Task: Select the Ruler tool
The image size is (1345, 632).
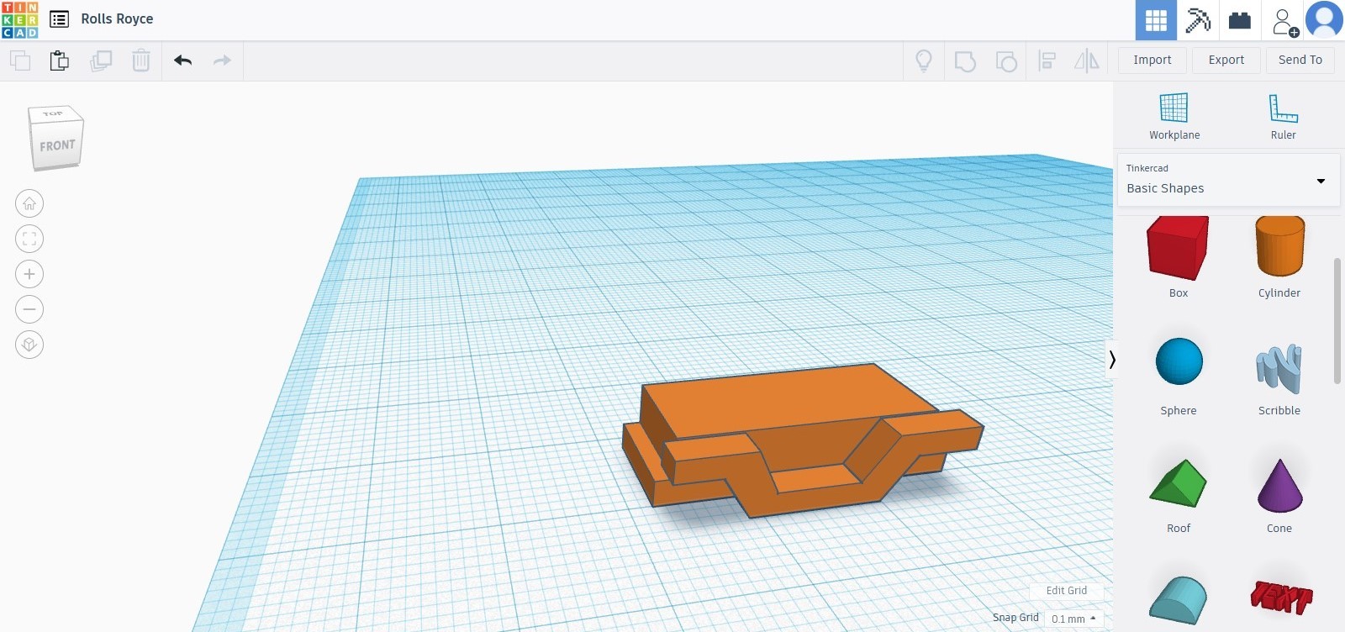Action: [1283, 116]
